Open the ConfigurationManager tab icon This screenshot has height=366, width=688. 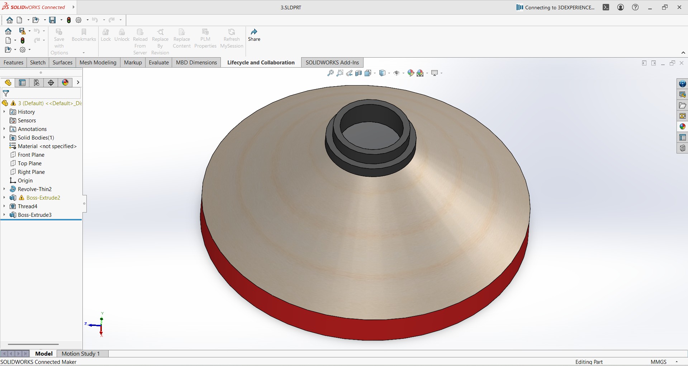click(x=37, y=83)
